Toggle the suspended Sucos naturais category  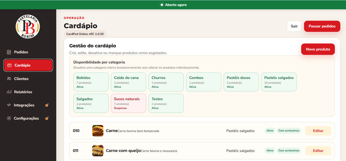pos(129,103)
